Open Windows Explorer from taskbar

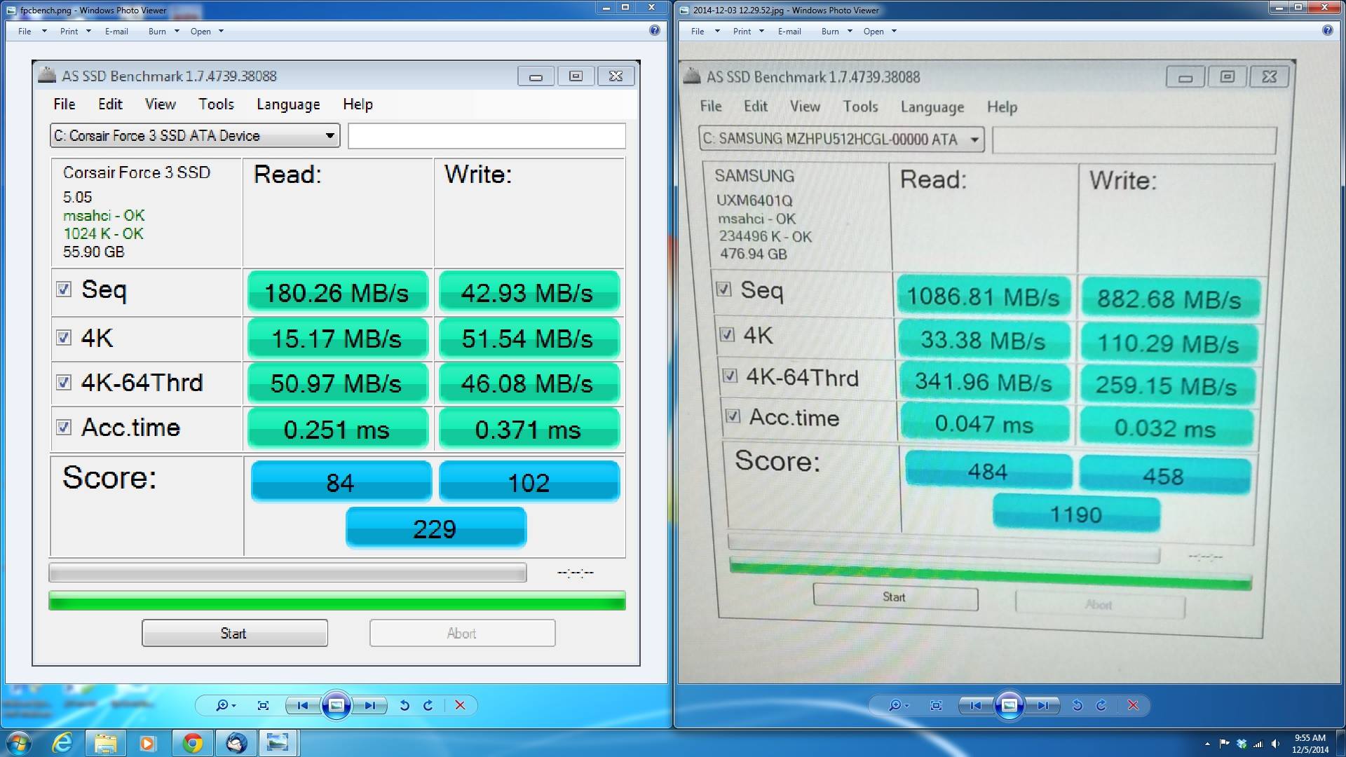click(105, 743)
